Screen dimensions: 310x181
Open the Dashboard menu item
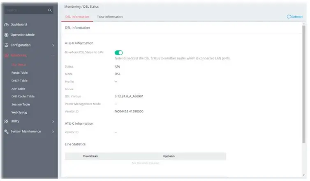point(19,25)
